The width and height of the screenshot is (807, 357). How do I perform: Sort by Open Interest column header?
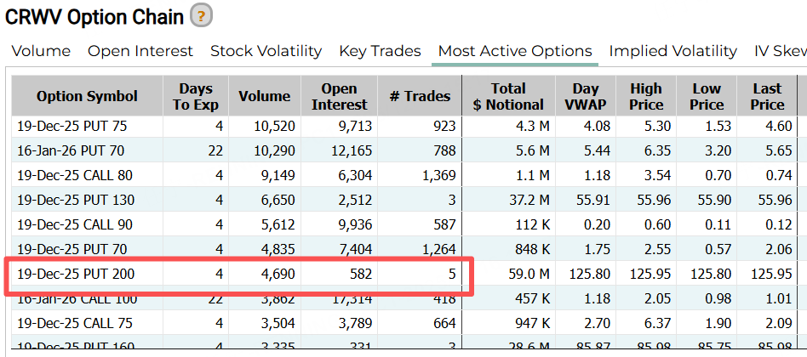point(339,96)
